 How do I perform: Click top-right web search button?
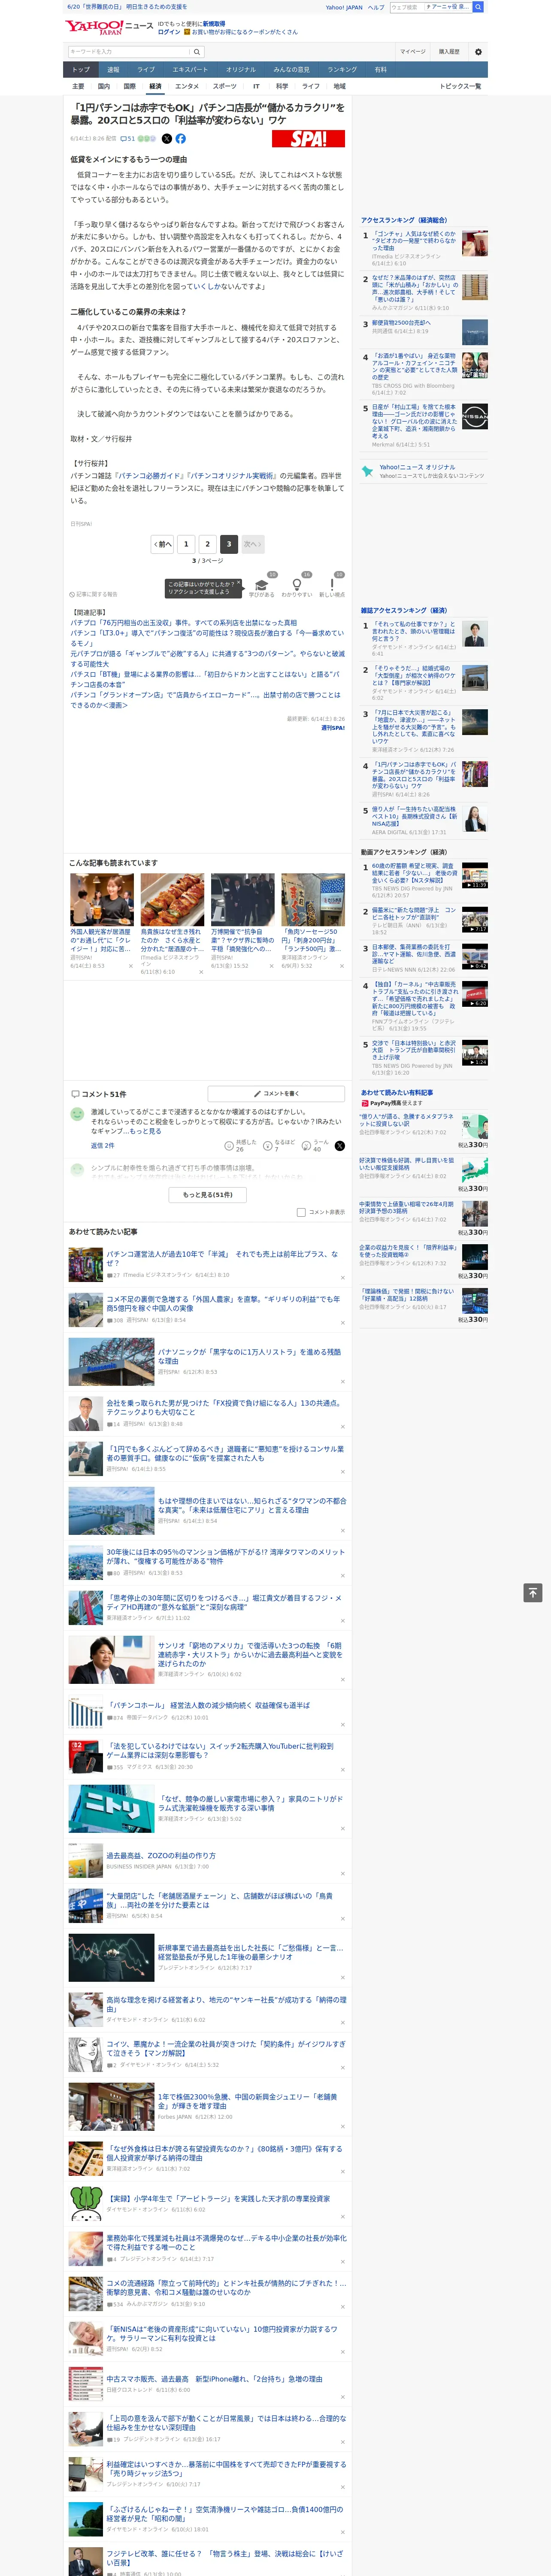click(x=478, y=7)
